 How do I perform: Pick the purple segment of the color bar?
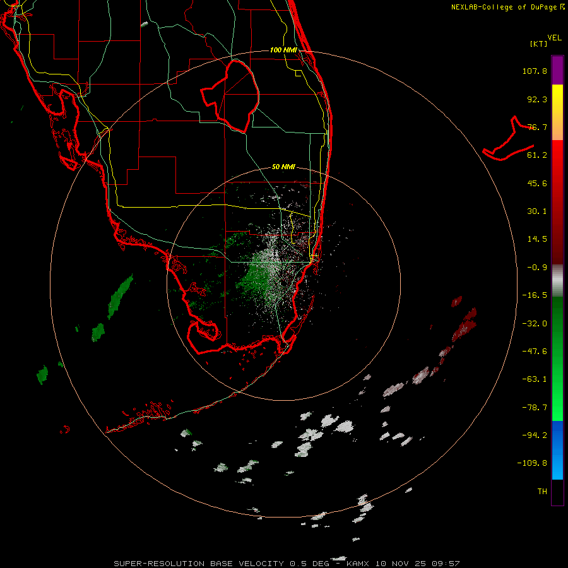pyautogui.click(x=557, y=70)
